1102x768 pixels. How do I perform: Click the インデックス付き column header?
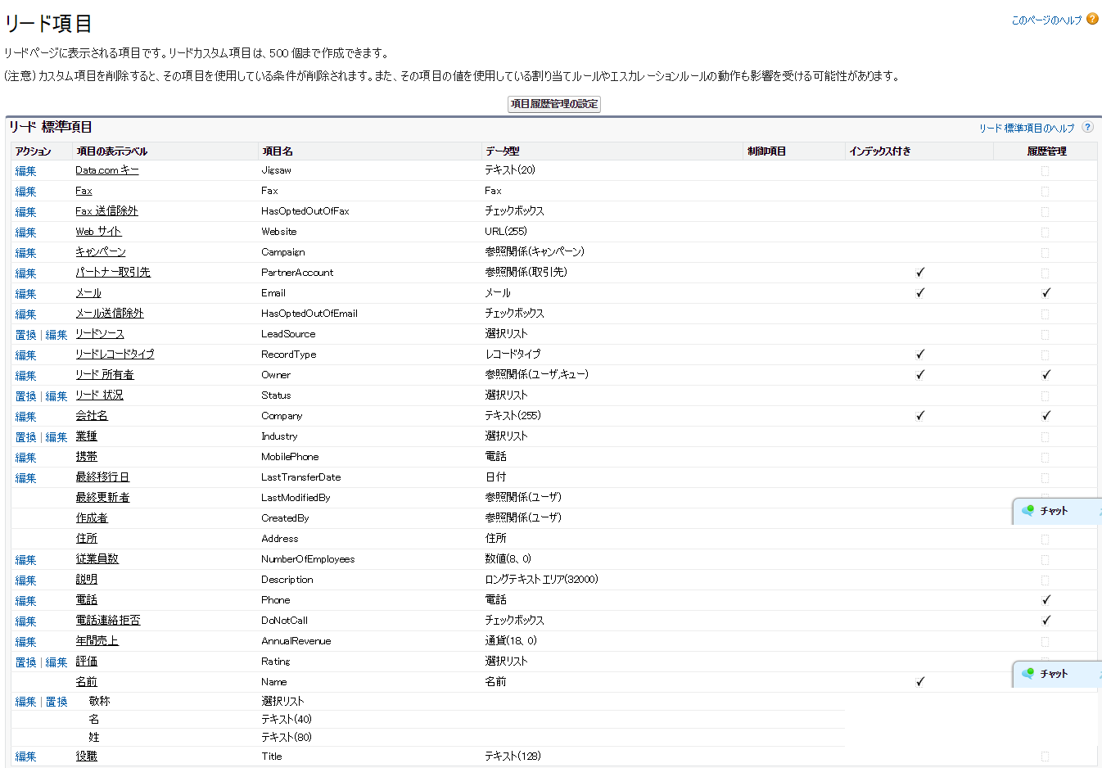click(x=880, y=151)
